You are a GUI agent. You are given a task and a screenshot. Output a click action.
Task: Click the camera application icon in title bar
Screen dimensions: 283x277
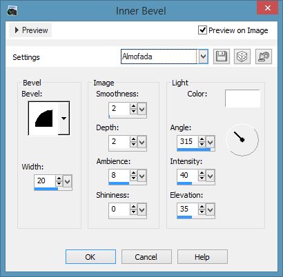coord(12,11)
